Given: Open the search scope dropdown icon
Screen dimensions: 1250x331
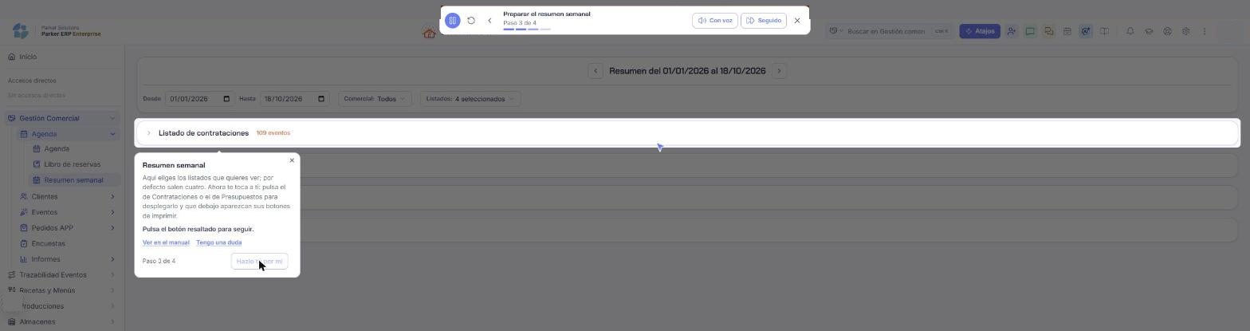Looking at the screenshot, I should coord(836,31).
